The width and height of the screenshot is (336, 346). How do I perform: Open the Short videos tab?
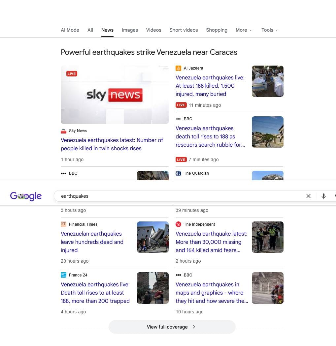point(184,30)
